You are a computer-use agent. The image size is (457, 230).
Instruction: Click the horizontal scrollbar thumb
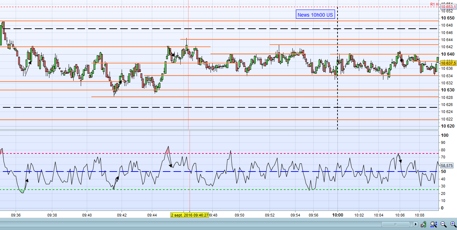[395, 224]
